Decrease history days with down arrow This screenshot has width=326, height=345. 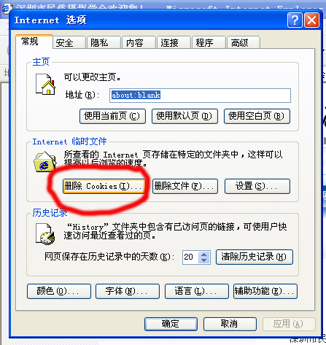pos(203,260)
